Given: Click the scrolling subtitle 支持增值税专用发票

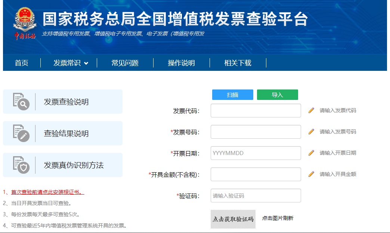Looking at the screenshot, I should pyautogui.click(x=123, y=34).
